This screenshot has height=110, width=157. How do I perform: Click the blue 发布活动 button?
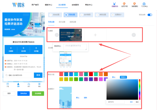(24, 94)
